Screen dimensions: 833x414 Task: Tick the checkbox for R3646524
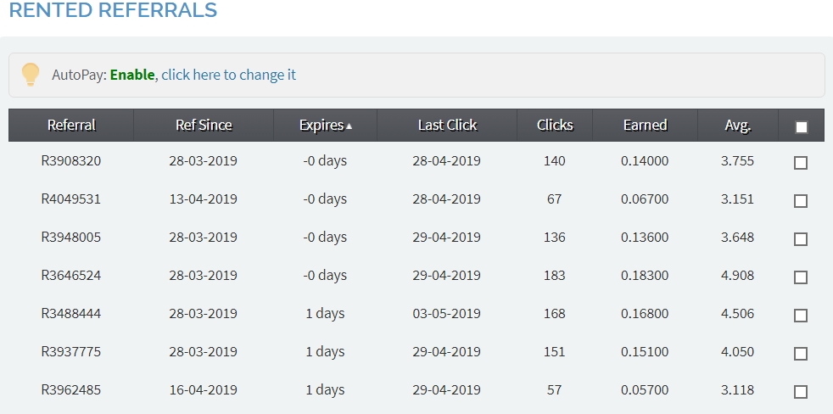801,277
